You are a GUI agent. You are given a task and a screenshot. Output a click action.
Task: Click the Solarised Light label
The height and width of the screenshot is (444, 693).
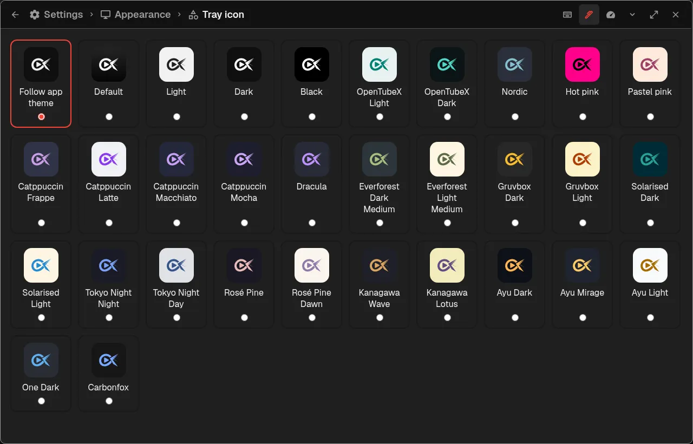[x=41, y=298]
